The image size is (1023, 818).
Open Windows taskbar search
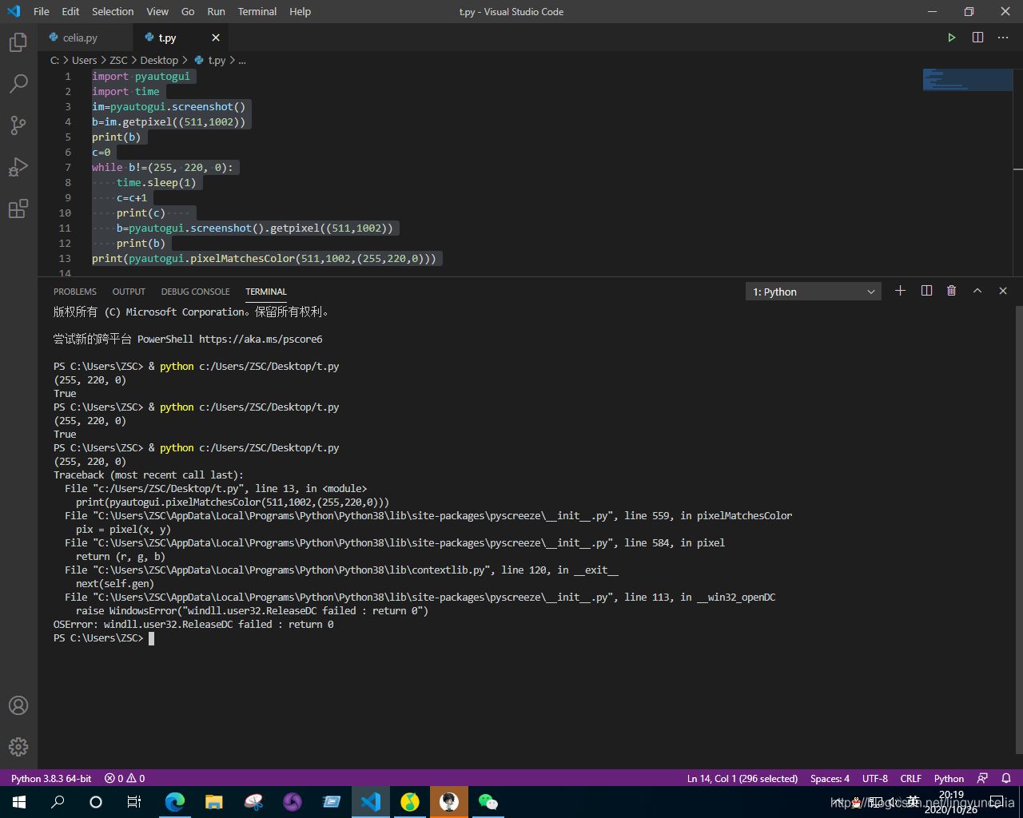pyautogui.click(x=58, y=802)
